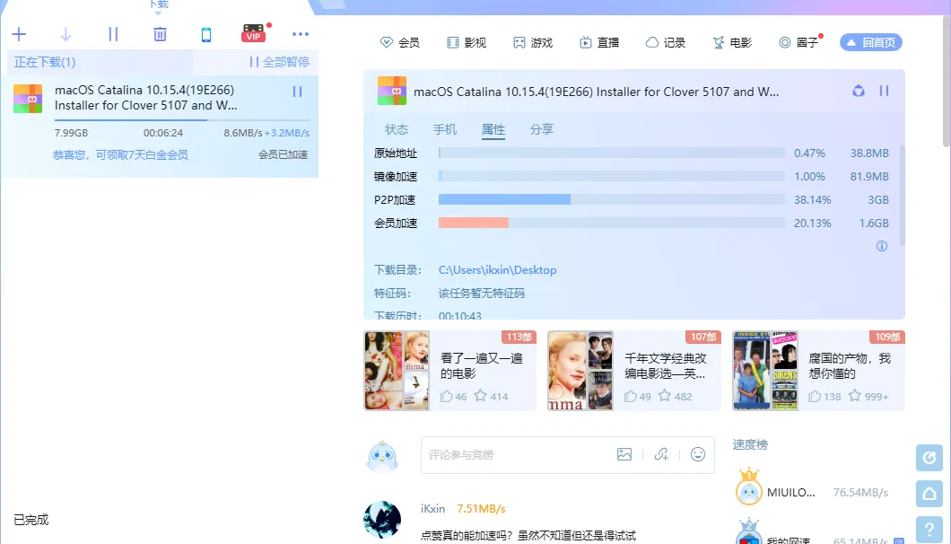951x544 pixels.
Task: Switch to the 分享 tab
Action: pos(542,129)
